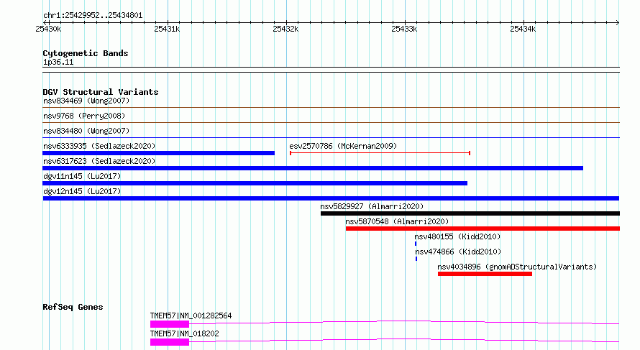The height and width of the screenshot is (350, 640).
Task: Click the dgv12n145 (Lu2017) label
Action: [82, 191]
